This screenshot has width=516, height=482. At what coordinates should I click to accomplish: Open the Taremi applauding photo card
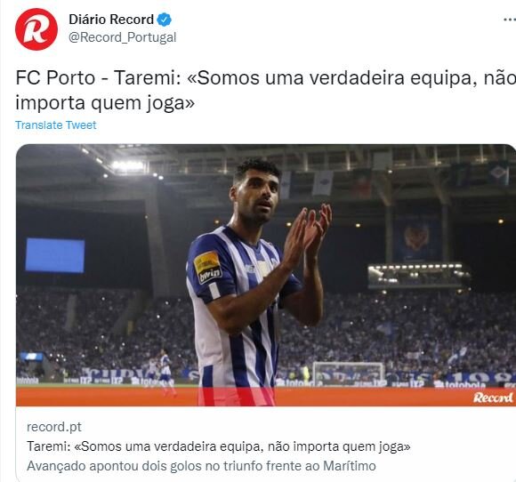tap(266, 275)
